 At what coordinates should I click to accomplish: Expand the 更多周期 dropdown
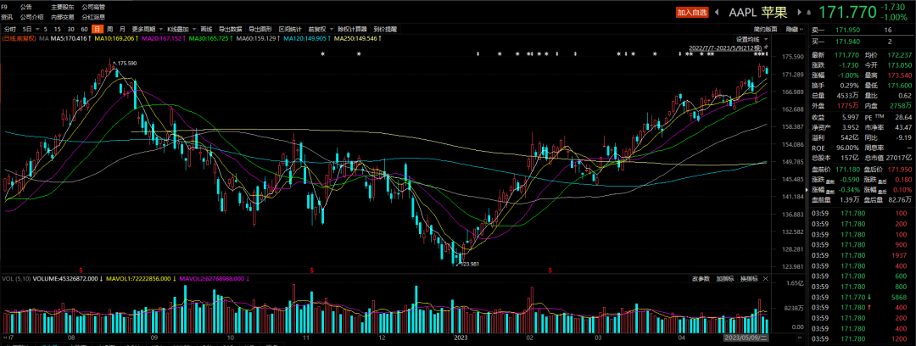pyautogui.click(x=145, y=29)
